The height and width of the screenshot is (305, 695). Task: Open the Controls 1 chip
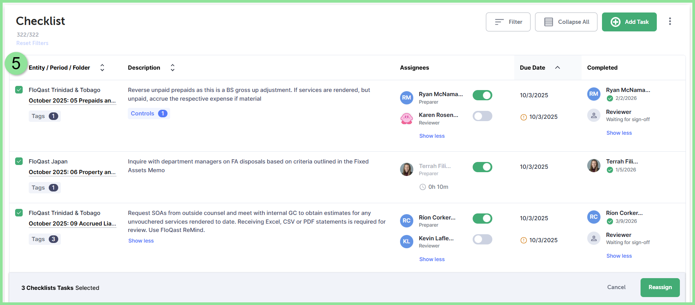click(149, 114)
